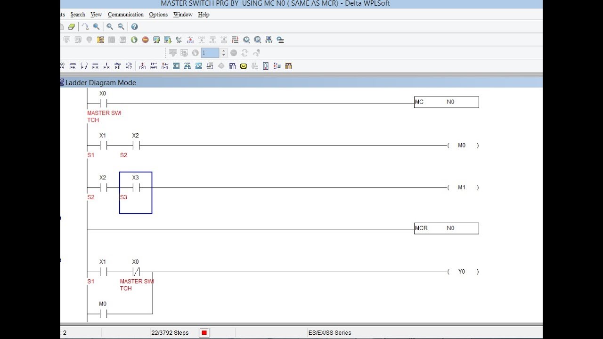Insert vertical line with F9 icon
The image size is (603, 339).
point(106,66)
